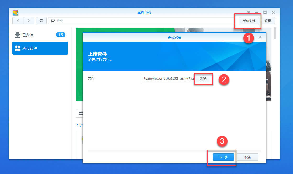Image resolution: width=293 pixels, height=174 pixels.
Task: Click the Package Center app icon in title bar
Action: coord(16,12)
